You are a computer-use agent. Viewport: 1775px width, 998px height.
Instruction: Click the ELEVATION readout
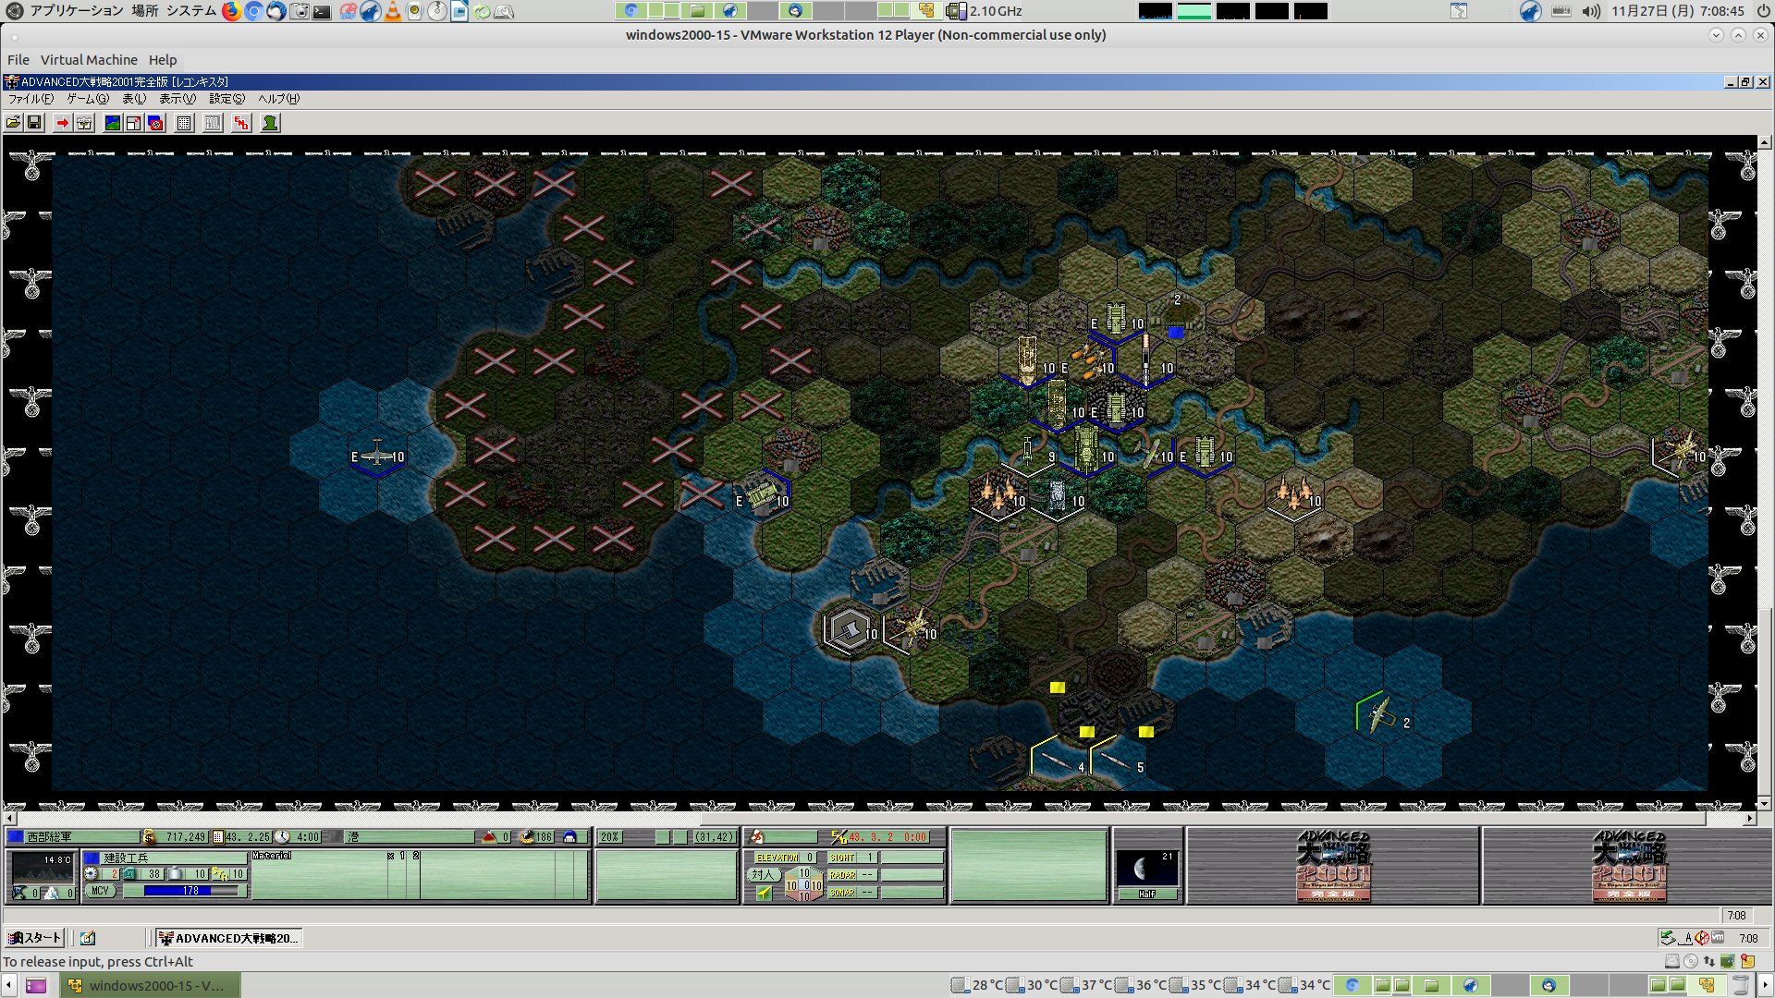coord(785,858)
